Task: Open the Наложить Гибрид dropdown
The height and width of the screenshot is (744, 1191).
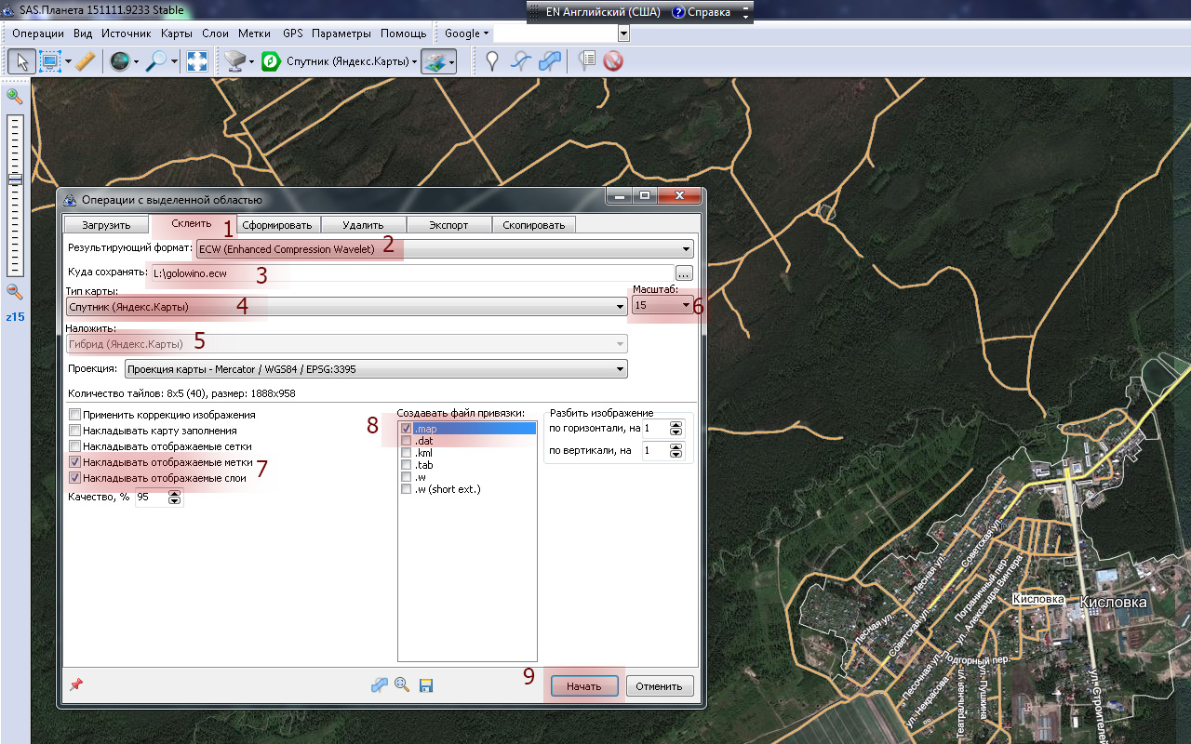Action: click(x=346, y=344)
